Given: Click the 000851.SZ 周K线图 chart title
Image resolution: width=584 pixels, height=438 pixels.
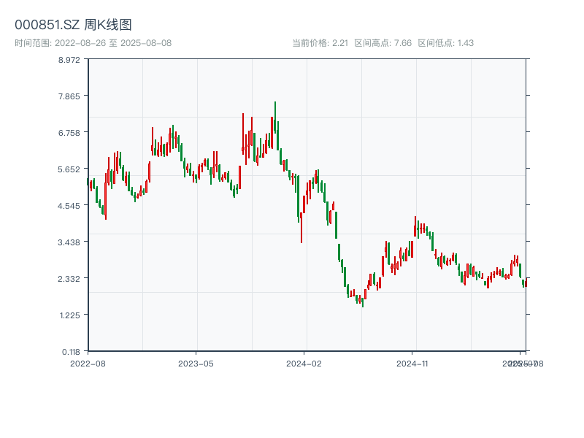Looking at the screenshot, I should pos(73,26).
